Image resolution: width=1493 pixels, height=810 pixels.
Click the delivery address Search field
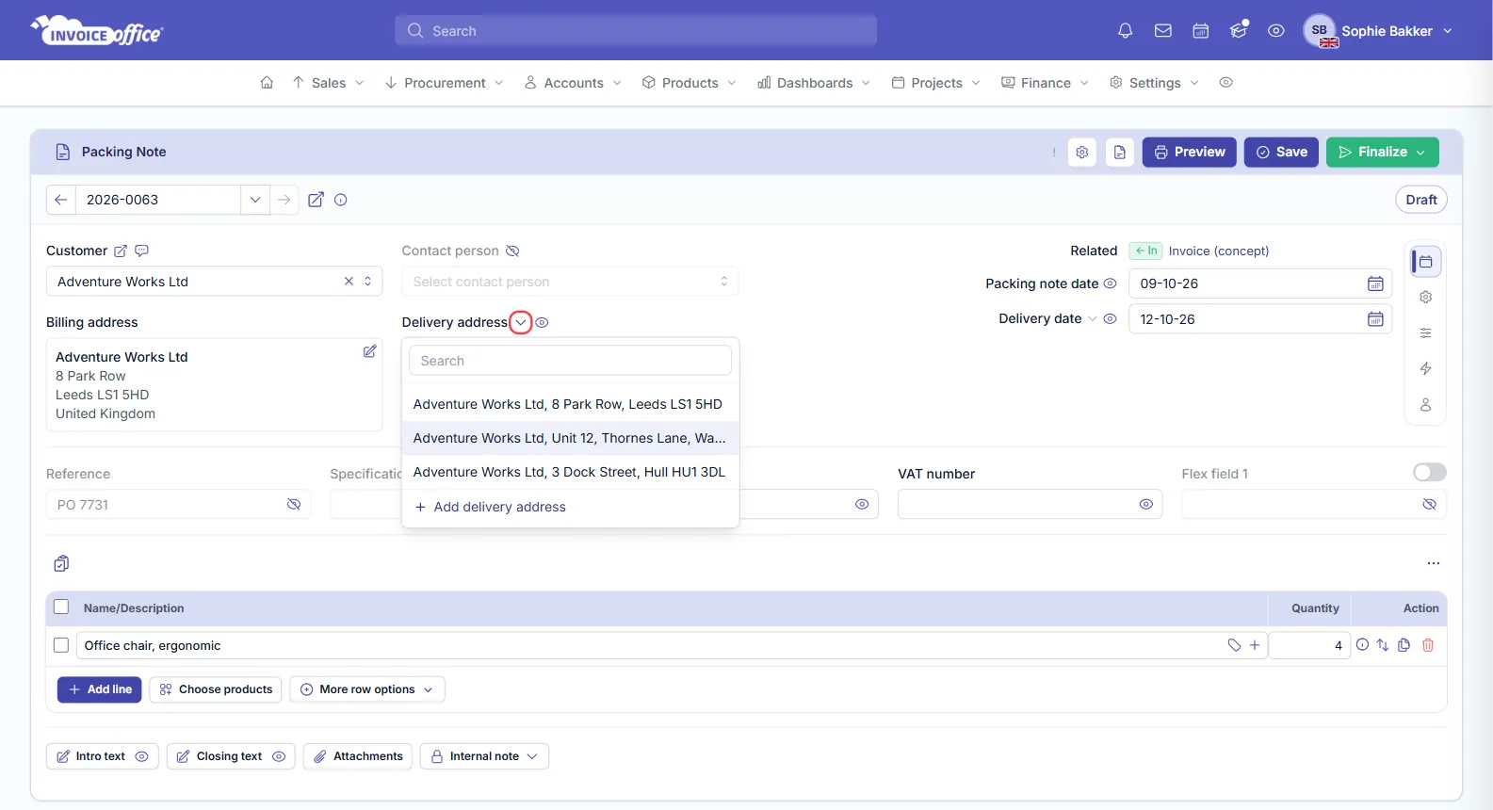570,361
